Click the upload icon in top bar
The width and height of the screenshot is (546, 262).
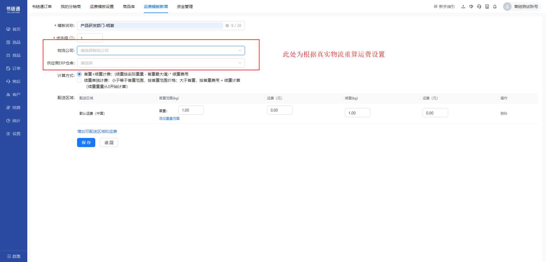click(463, 7)
